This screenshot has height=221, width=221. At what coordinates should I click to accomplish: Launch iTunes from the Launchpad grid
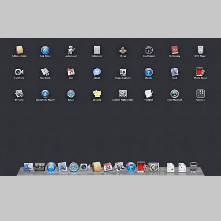click(149, 72)
